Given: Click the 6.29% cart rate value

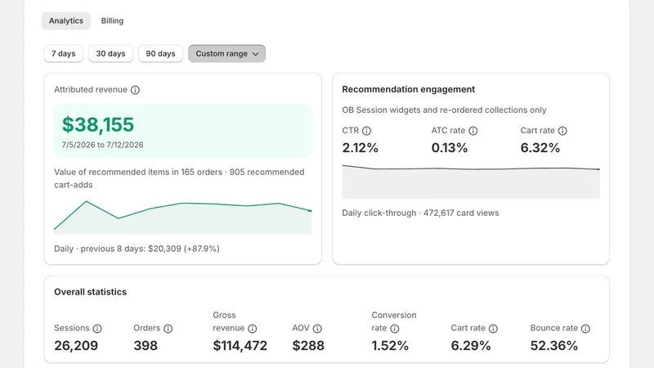Looking at the screenshot, I should [x=471, y=345].
